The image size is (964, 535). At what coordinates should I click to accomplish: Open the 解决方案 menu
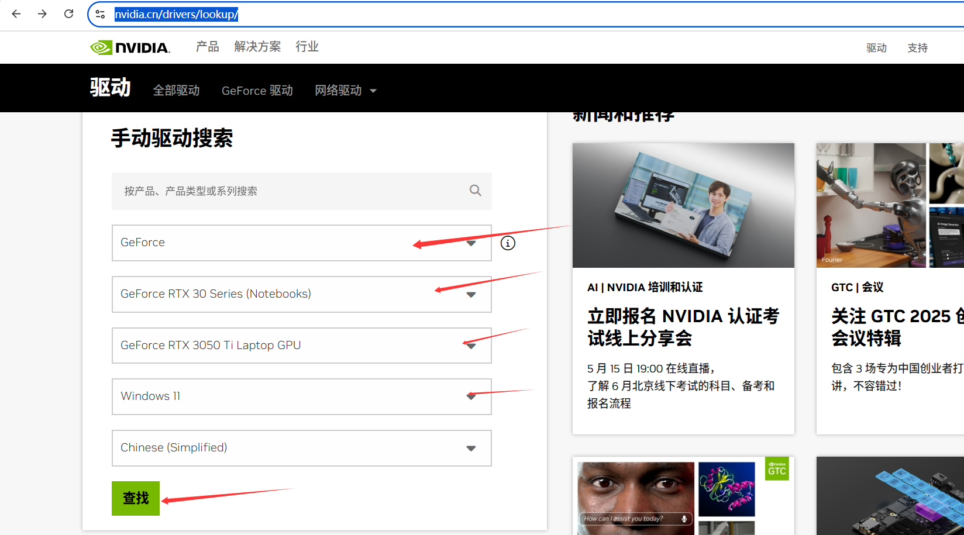257,47
